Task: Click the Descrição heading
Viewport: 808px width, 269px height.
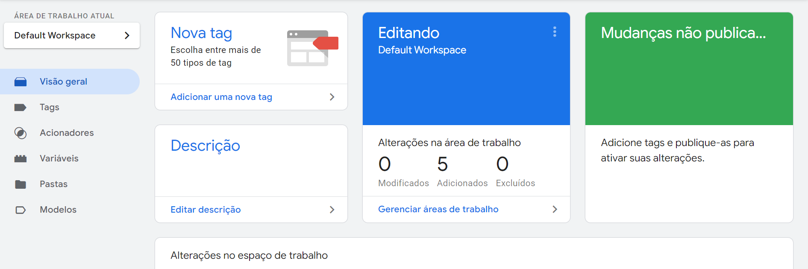Action: 205,146
